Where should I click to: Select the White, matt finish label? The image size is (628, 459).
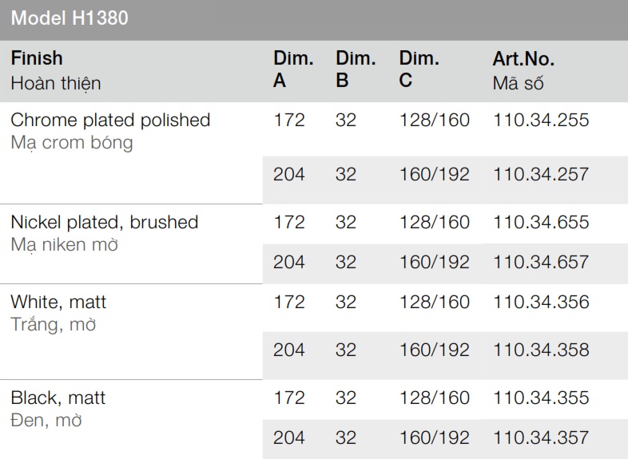pos(58,303)
